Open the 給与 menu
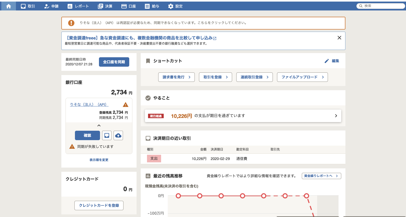Viewport: 406px width, 217px height. (152, 6)
